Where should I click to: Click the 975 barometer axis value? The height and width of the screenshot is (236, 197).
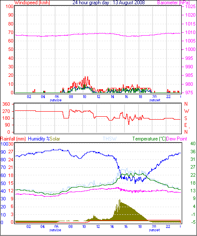[x=189, y=93]
